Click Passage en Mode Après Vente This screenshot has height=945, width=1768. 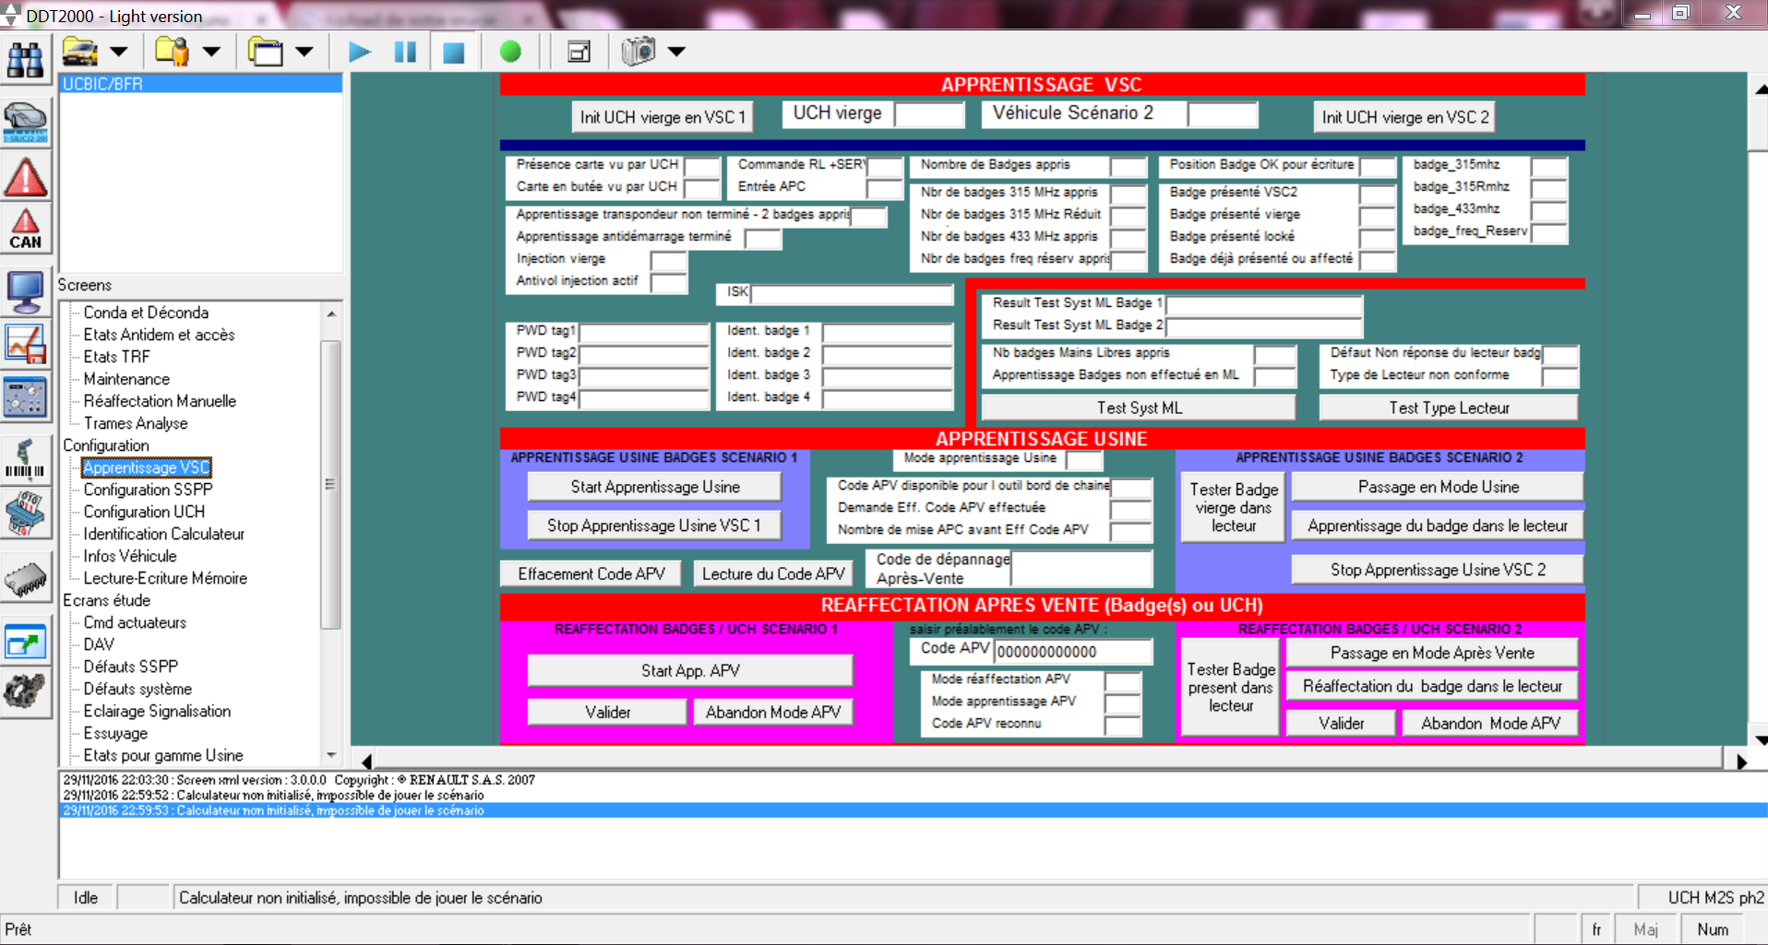(1432, 653)
